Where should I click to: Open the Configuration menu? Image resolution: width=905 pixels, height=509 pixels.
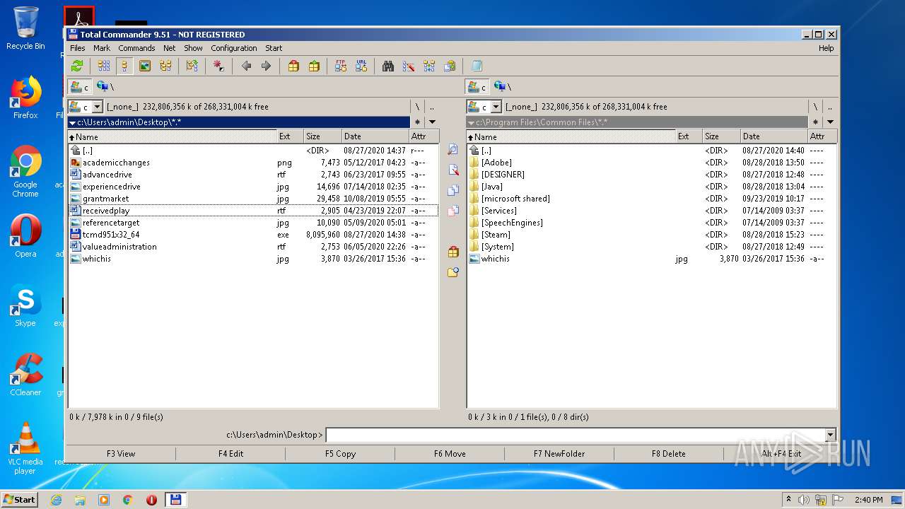[234, 48]
